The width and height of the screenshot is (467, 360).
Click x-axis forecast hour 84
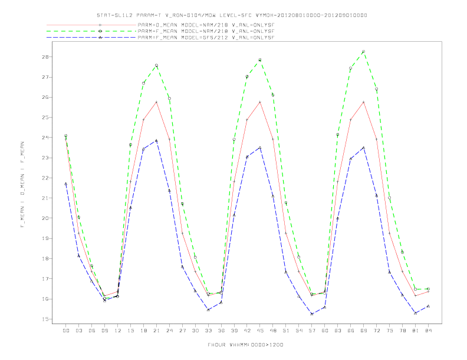(x=428, y=331)
